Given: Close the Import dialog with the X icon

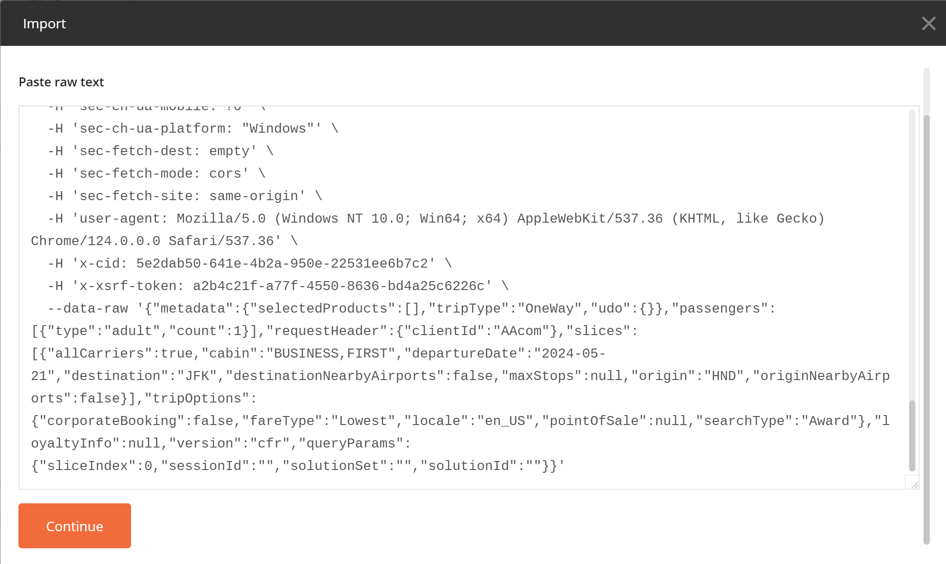Looking at the screenshot, I should 928,23.
